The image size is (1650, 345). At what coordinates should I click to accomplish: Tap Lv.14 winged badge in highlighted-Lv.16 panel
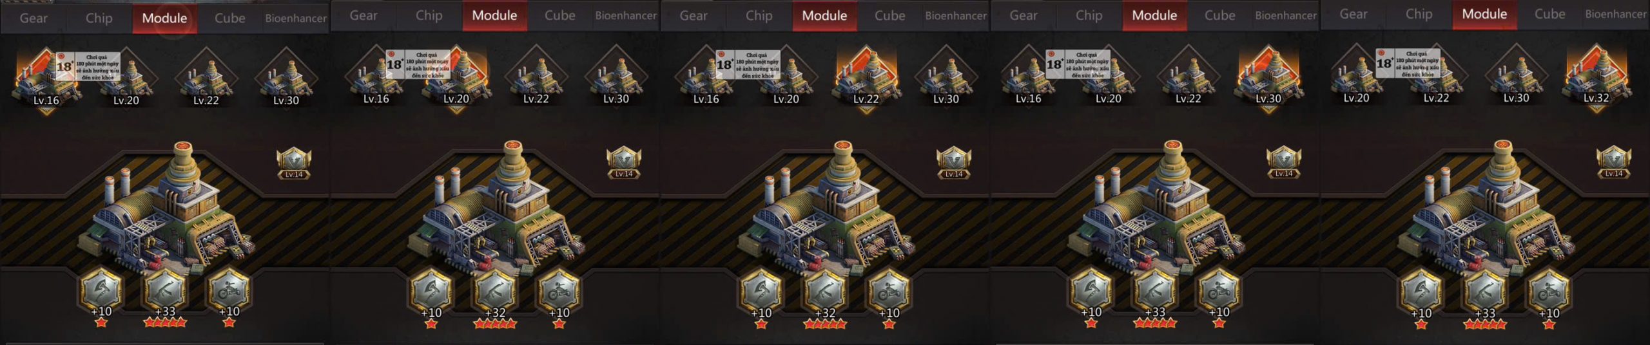[293, 163]
